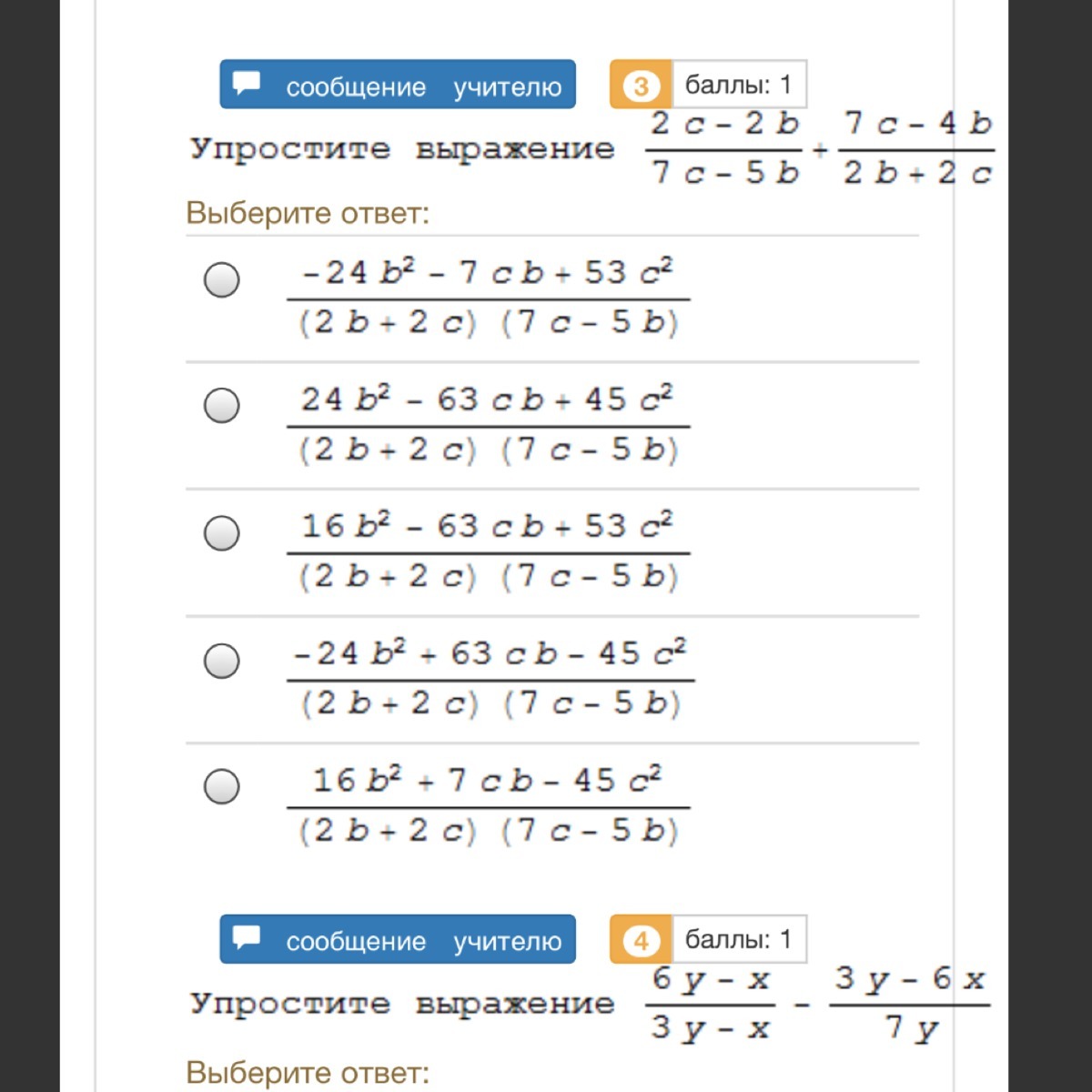Click the "баллы: 1" label of question 4
Viewport: 1092px width, 1092px height.
point(738,940)
